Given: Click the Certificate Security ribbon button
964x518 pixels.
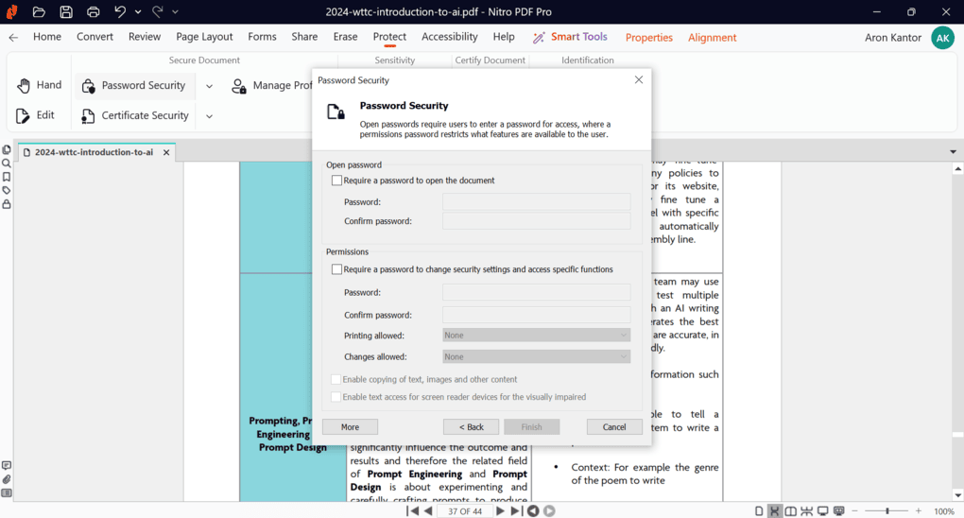Looking at the screenshot, I should coord(135,115).
